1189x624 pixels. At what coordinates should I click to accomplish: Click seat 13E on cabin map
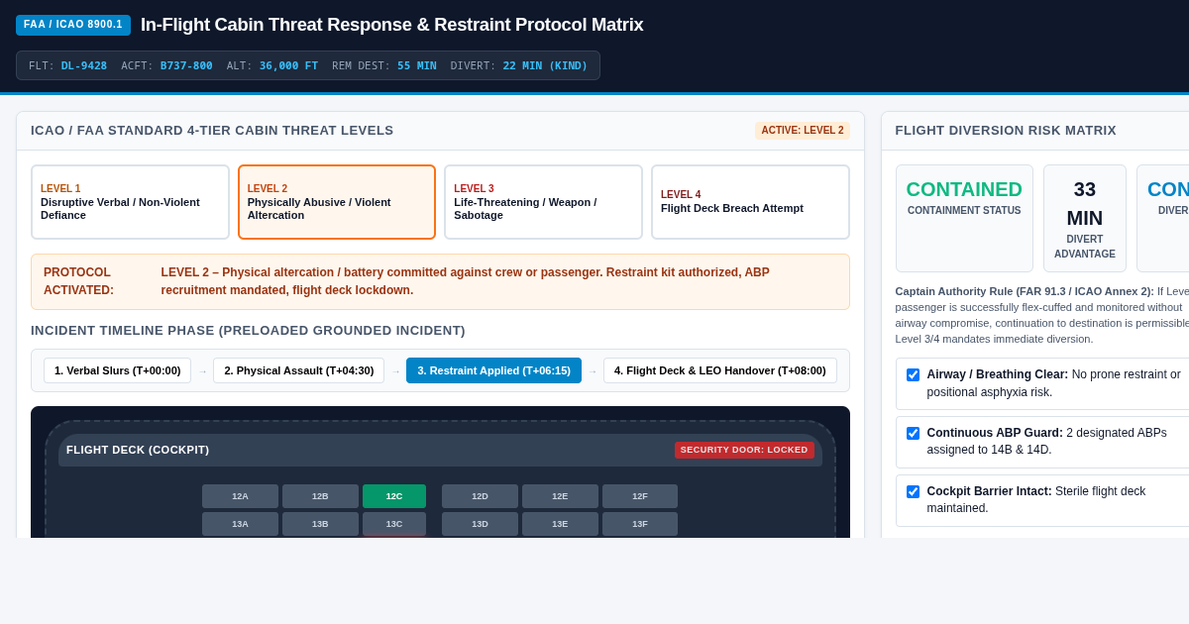[560, 524]
